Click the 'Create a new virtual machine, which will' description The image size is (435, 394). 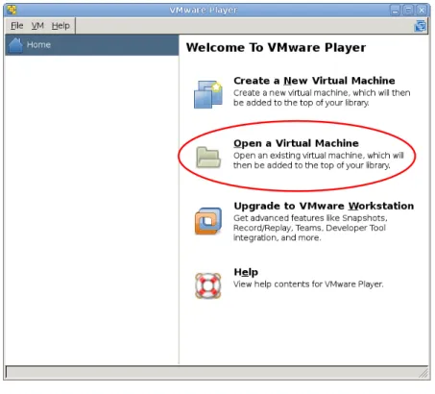[x=322, y=98]
